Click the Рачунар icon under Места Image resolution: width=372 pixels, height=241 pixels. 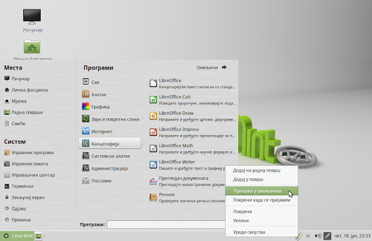point(7,79)
